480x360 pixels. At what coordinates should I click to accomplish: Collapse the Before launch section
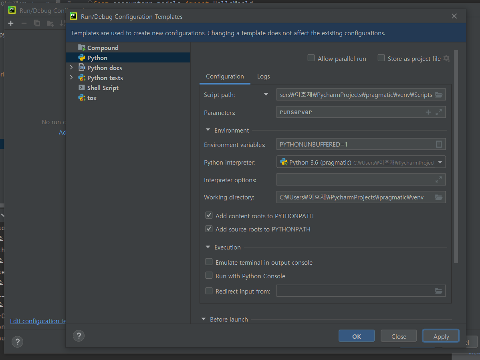(x=204, y=319)
